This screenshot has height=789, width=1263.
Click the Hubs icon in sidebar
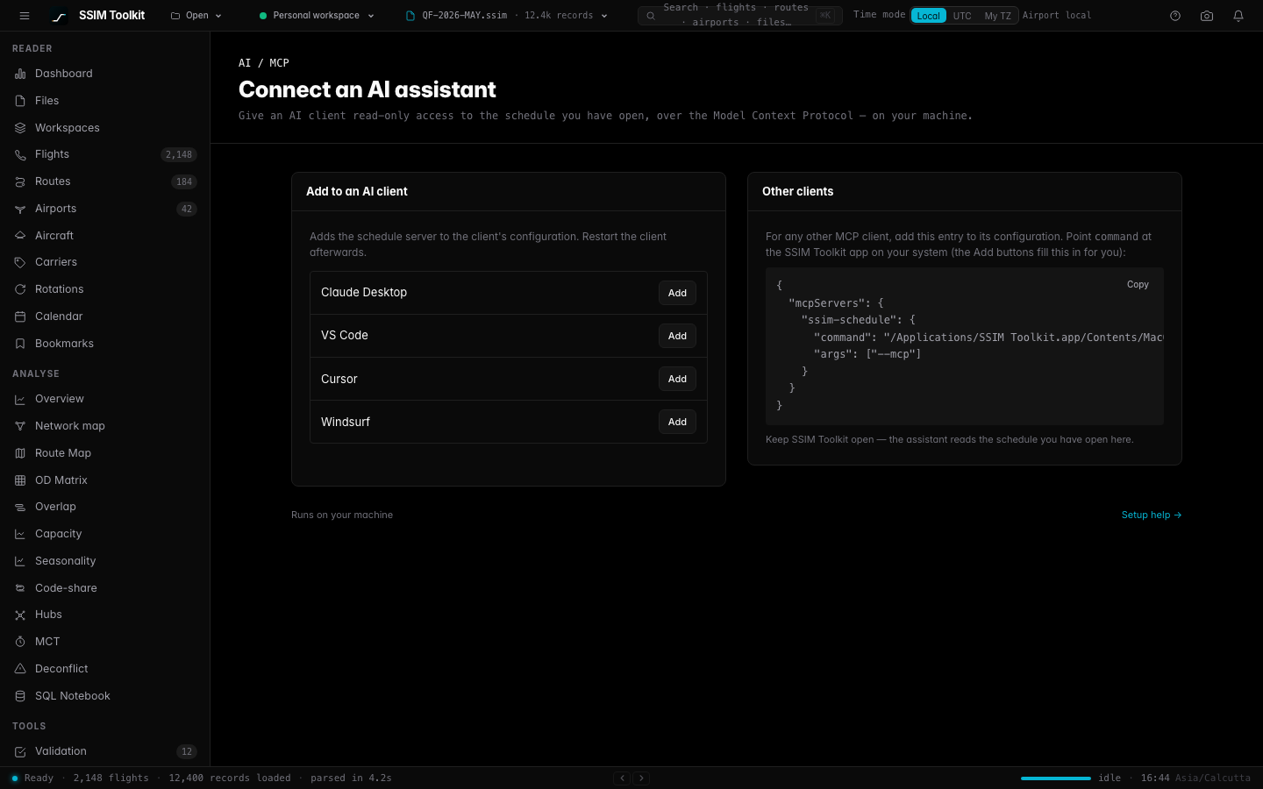(20, 615)
